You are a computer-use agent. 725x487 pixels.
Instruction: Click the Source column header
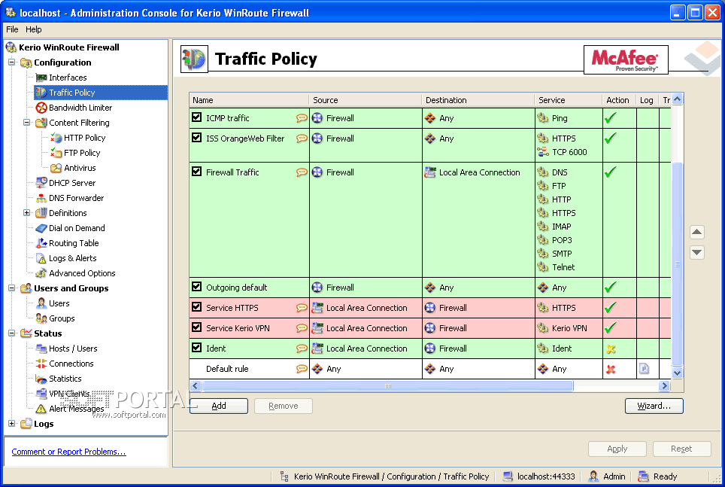[x=366, y=100]
